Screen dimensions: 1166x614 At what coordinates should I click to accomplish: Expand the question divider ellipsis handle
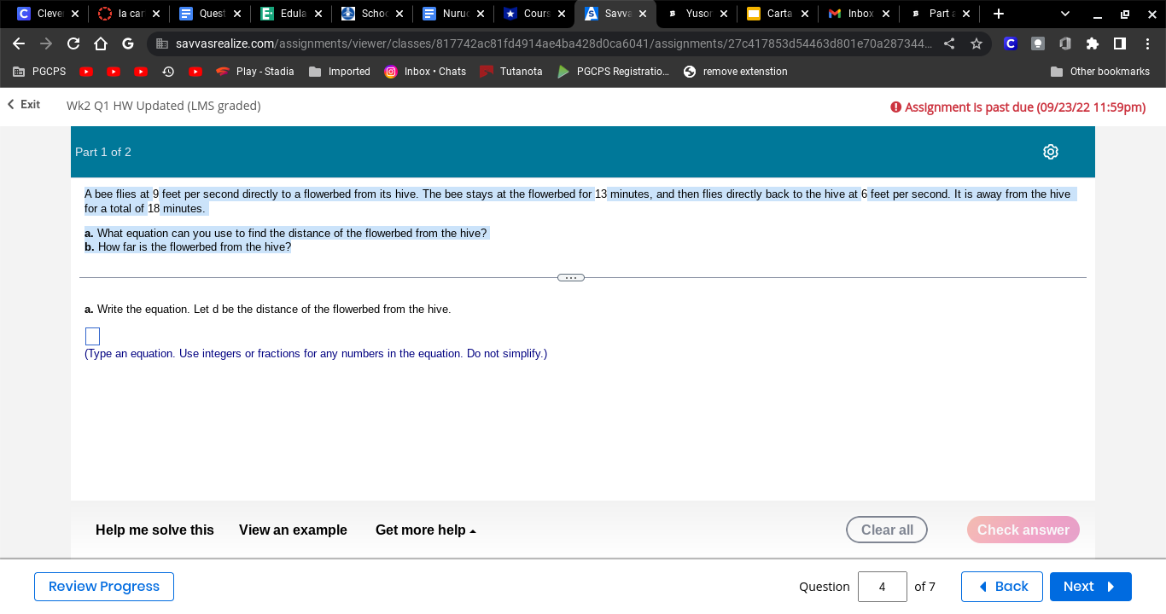click(x=571, y=277)
